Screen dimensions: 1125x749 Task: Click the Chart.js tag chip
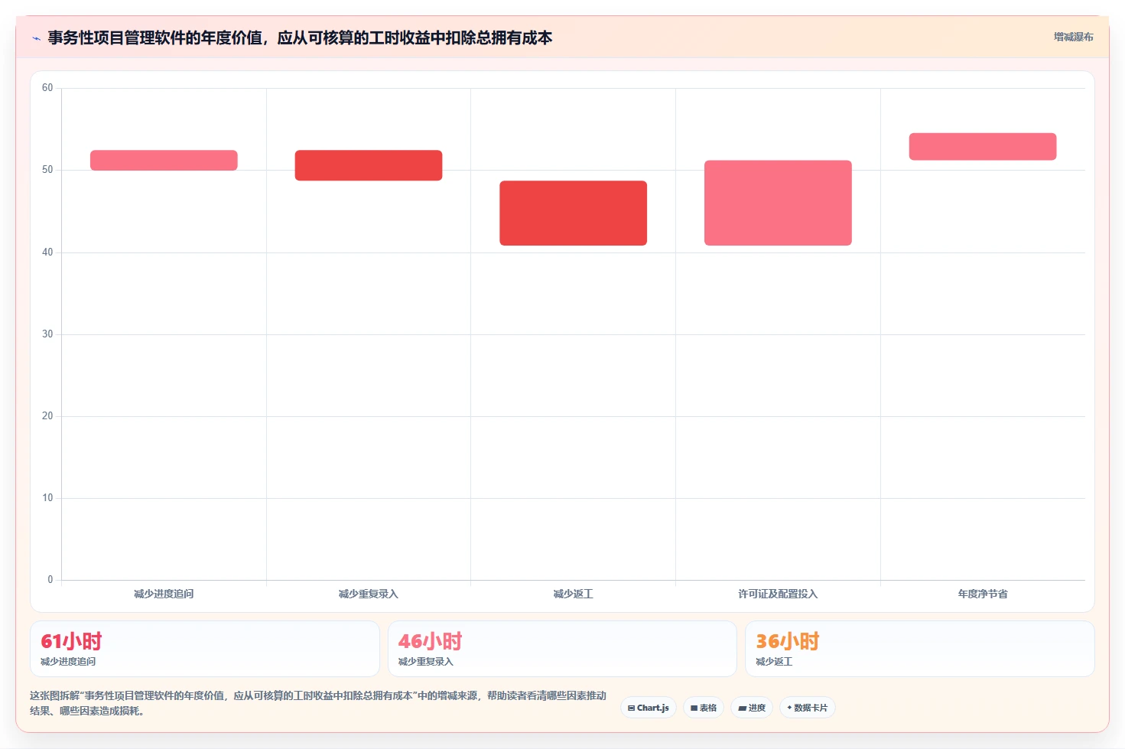click(649, 708)
